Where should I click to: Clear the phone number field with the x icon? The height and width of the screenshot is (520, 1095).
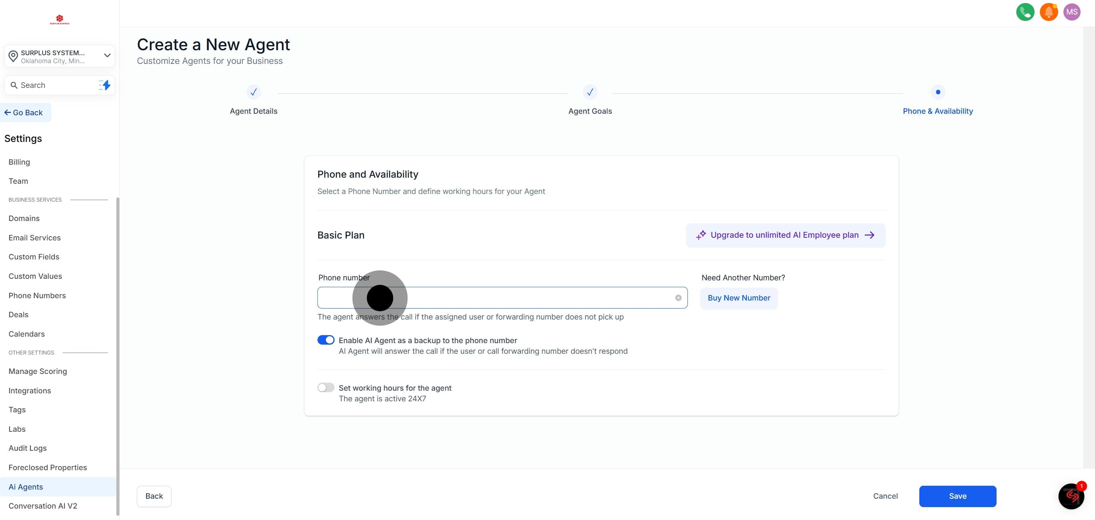coord(678,297)
